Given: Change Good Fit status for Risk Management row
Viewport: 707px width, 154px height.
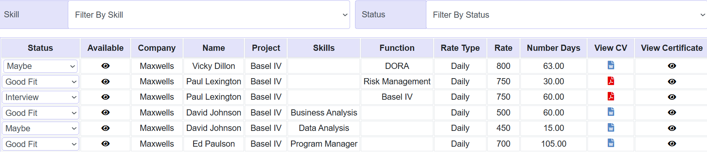Looking at the screenshot, I should coord(40,82).
